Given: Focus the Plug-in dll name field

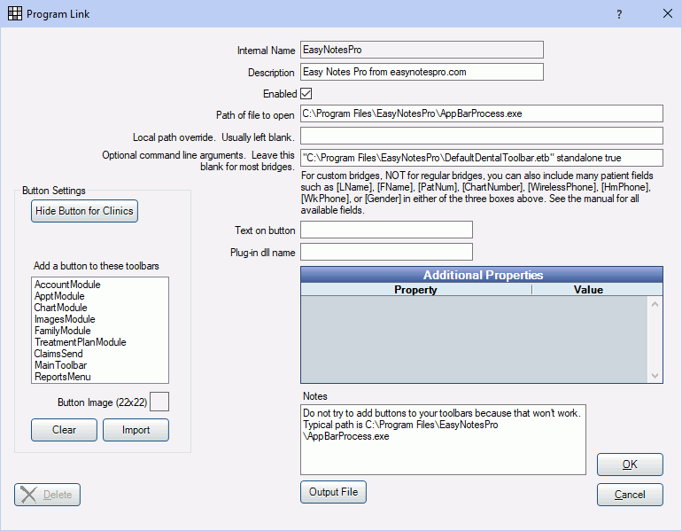Looking at the screenshot, I should coord(386,252).
